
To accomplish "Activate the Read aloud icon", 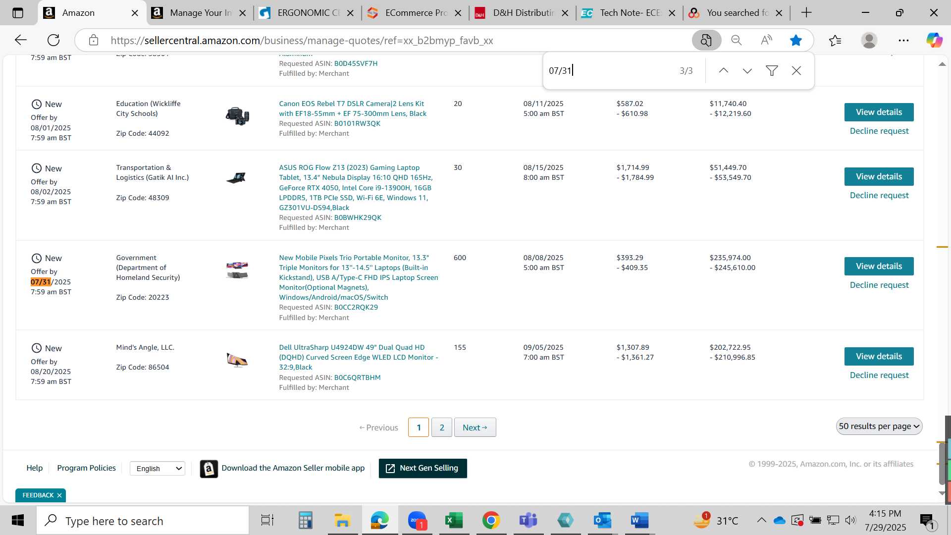I will 766,40.
